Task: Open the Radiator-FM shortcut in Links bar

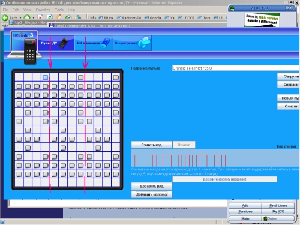Action: [129, 18]
